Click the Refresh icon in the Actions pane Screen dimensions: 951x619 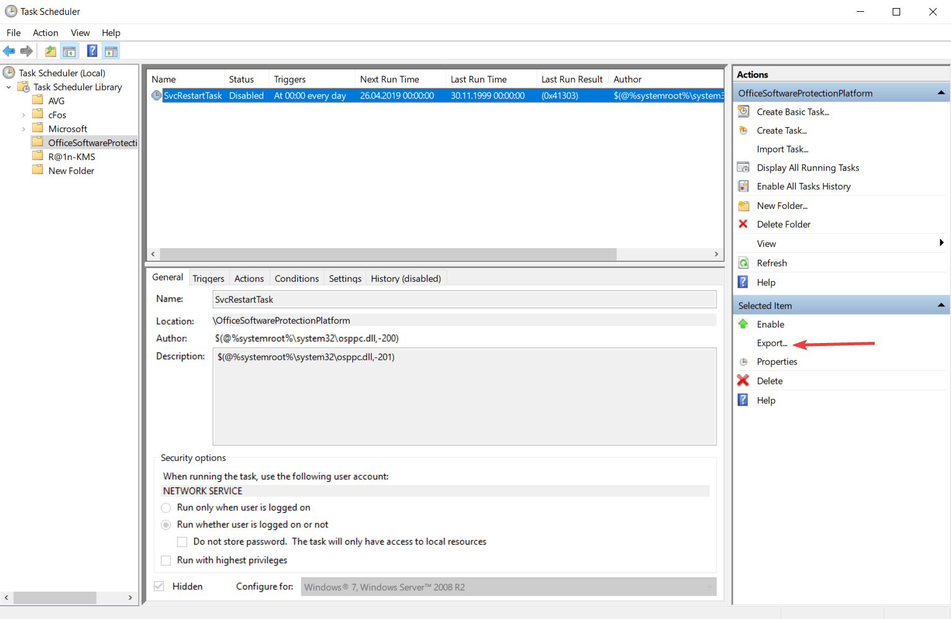743,262
